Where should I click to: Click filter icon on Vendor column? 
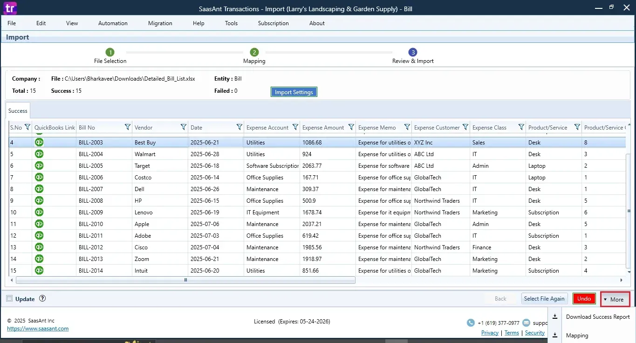pos(183,127)
